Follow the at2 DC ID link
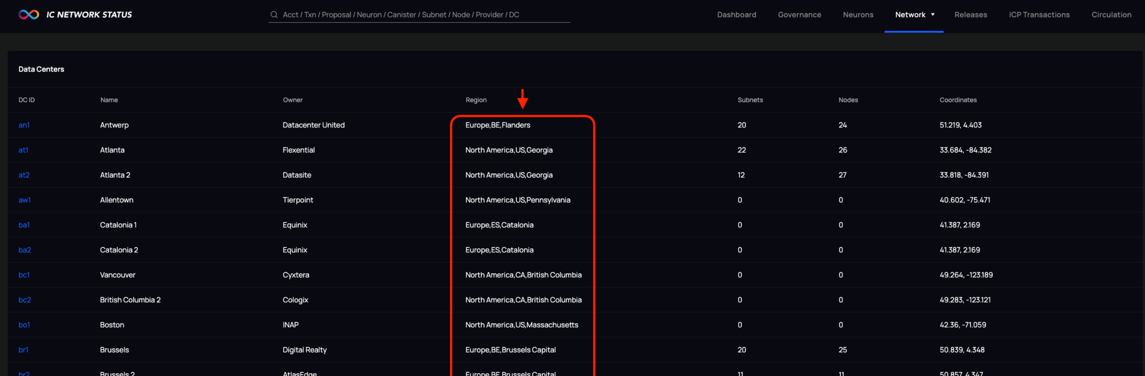Screen dimensions: 1145x376 click(24, 175)
